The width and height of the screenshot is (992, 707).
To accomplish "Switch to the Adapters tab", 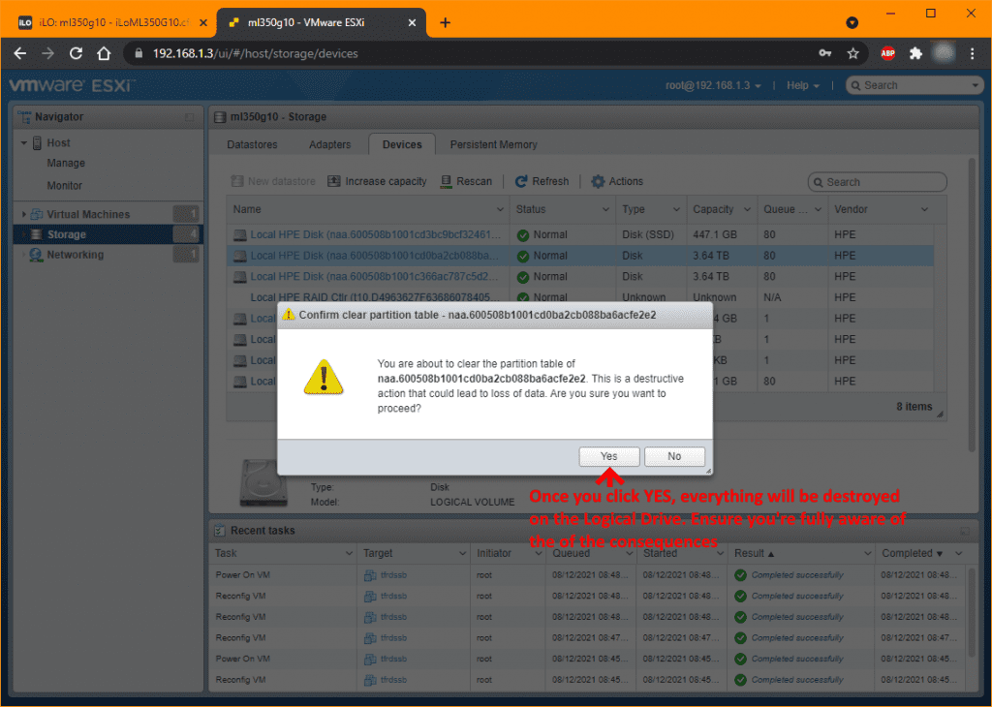I will [x=329, y=144].
